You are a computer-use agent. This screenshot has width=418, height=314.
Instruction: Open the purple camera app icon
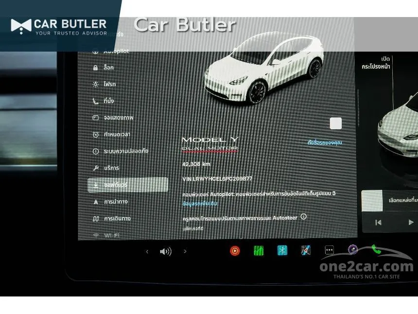tap(353, 250)
